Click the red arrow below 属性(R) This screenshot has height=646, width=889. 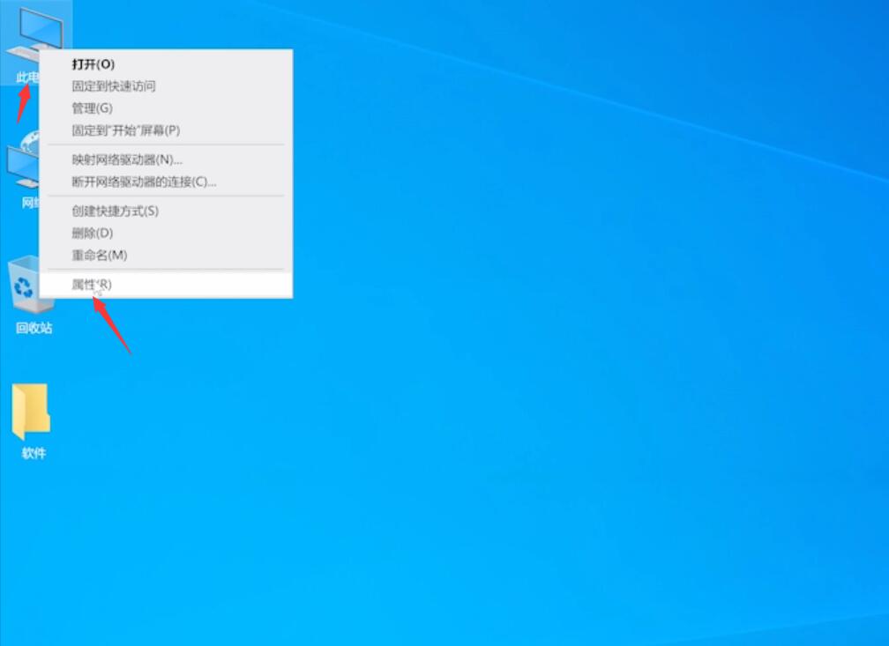point(112,325)
